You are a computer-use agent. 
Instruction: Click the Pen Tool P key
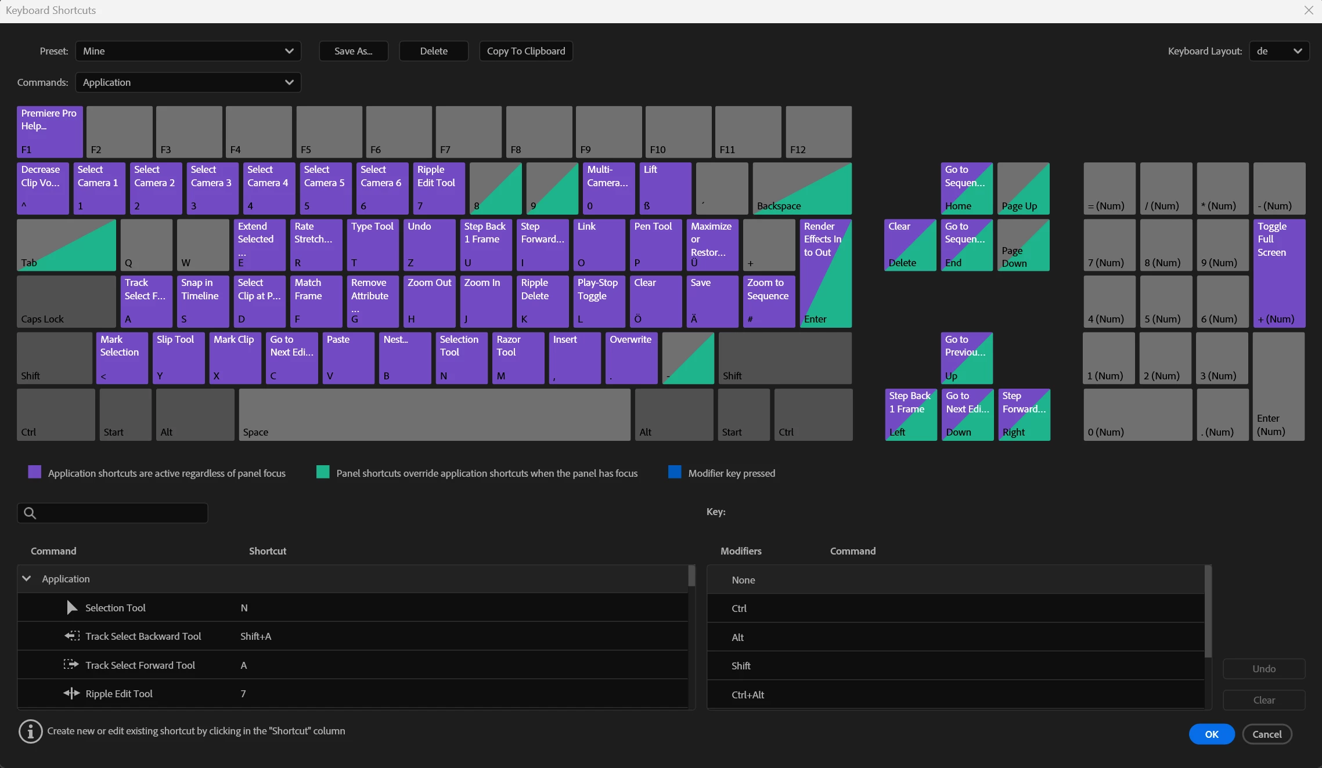pos(655,245)
